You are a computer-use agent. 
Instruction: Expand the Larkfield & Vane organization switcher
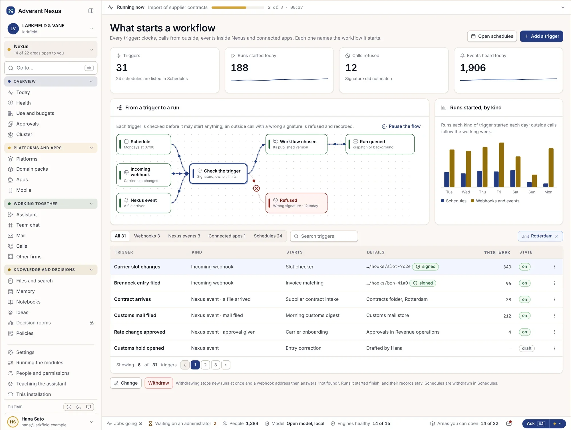[51, 29]
